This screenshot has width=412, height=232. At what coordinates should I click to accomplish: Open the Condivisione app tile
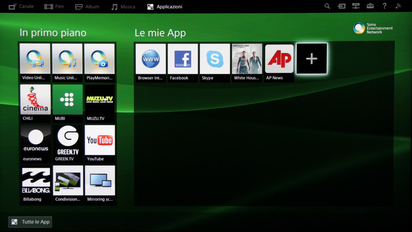[67, 184]
